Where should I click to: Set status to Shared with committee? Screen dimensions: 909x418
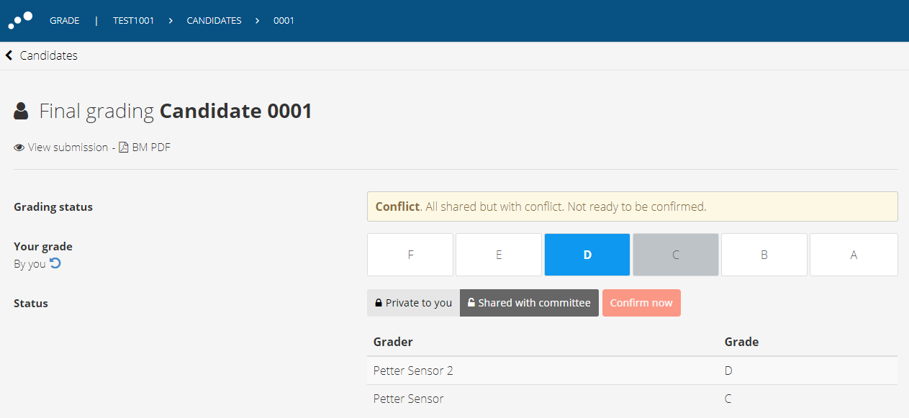click(x=529, y=303)
